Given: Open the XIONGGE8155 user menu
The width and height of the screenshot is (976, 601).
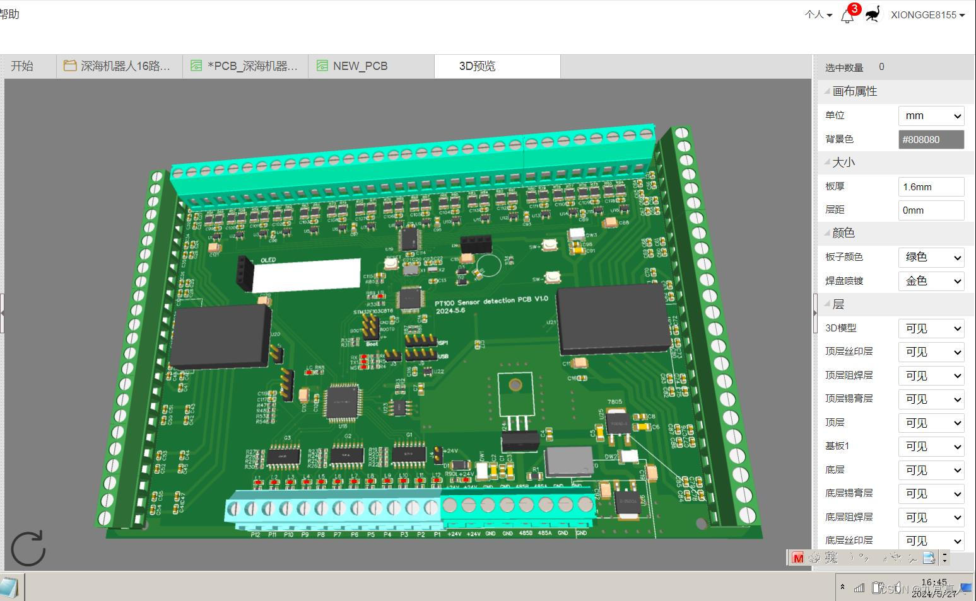Looking at the screenshot, I should (927, 14).
